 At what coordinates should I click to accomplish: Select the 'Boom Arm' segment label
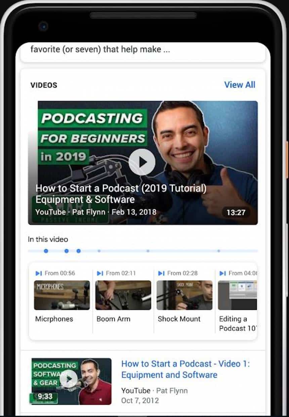tap(113, 319)
